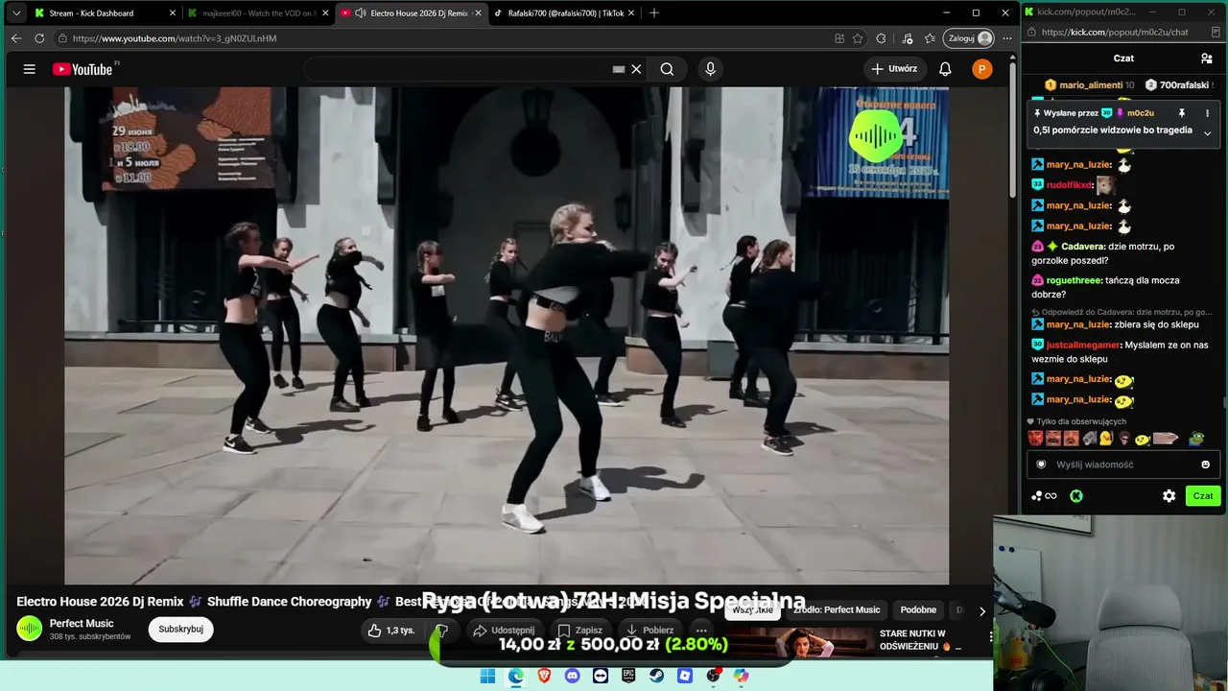
Task: Click the pin icon on pinned message
Action: click(1182, 113)
